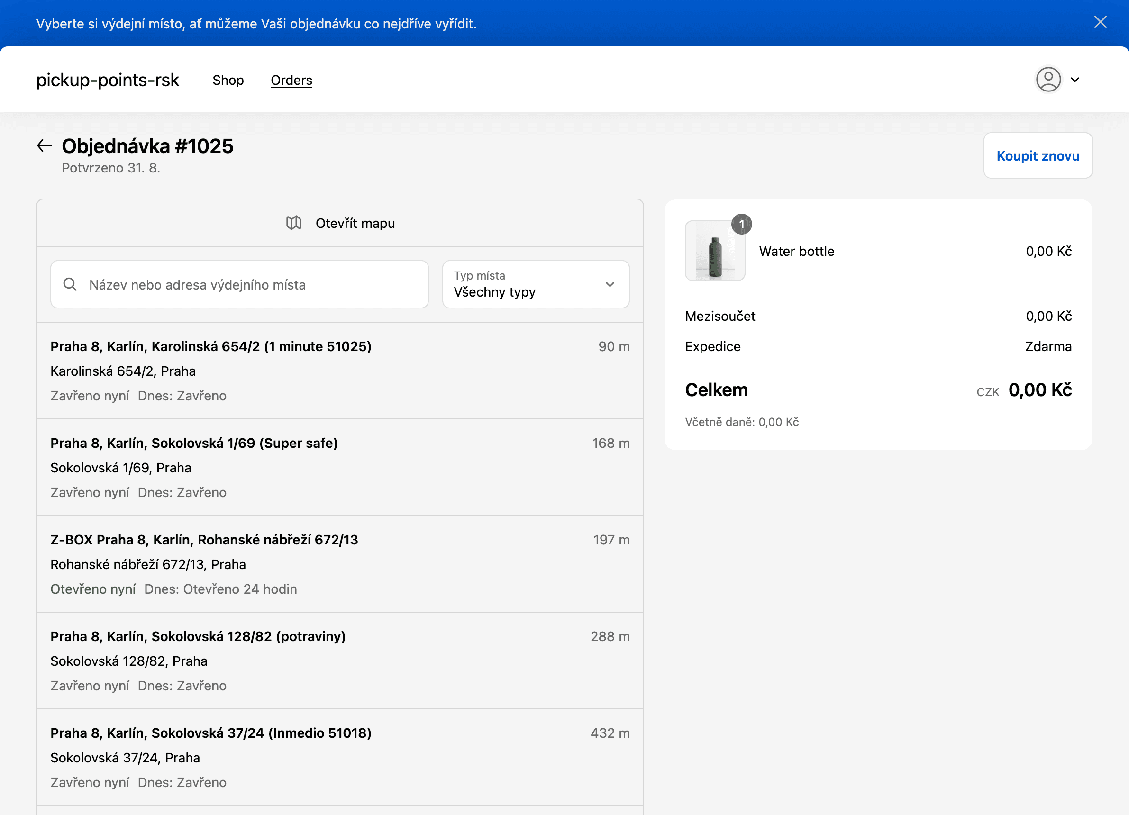Click the back arrow next to Objednávka #1025

[x=44, y=146]
